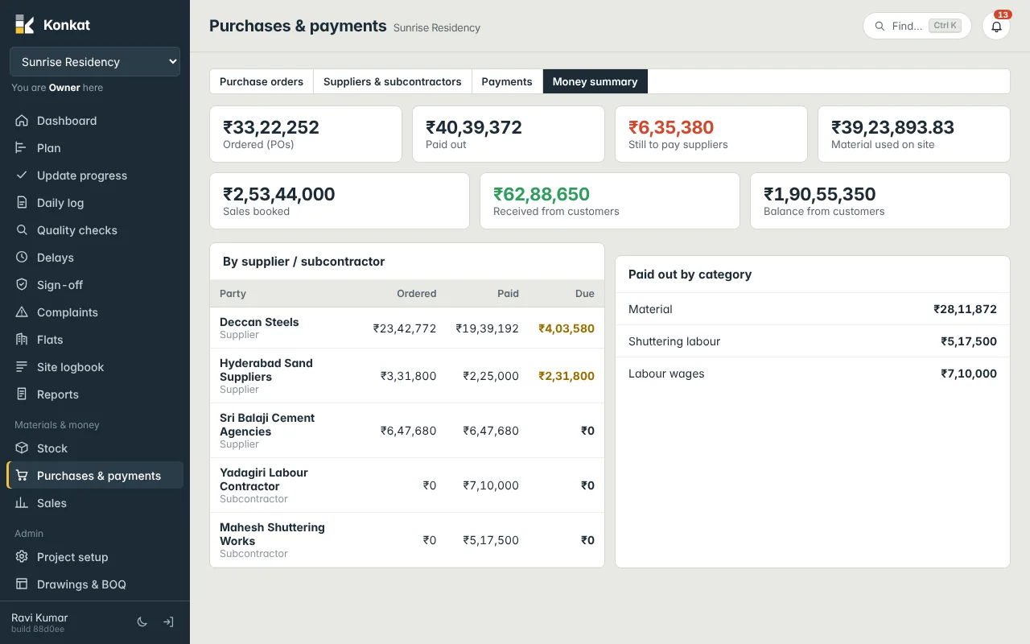Click the Deccan Steels supplier name

[x=259, y=322]
